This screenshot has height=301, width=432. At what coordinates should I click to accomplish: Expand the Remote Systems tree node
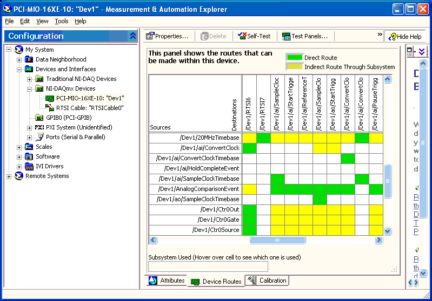(9, 176)
